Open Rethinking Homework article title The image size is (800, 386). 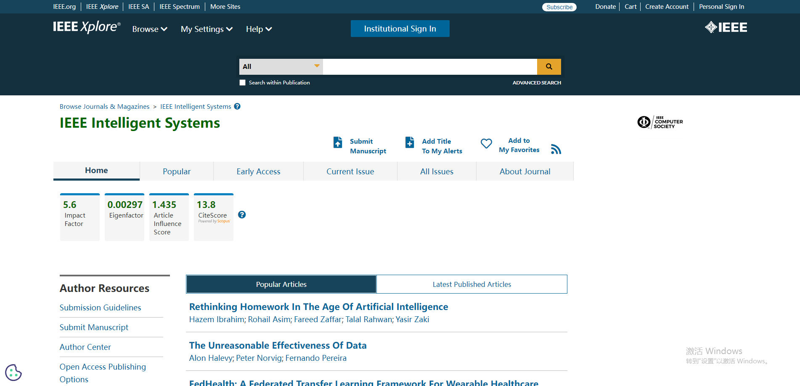coord(319,307)
